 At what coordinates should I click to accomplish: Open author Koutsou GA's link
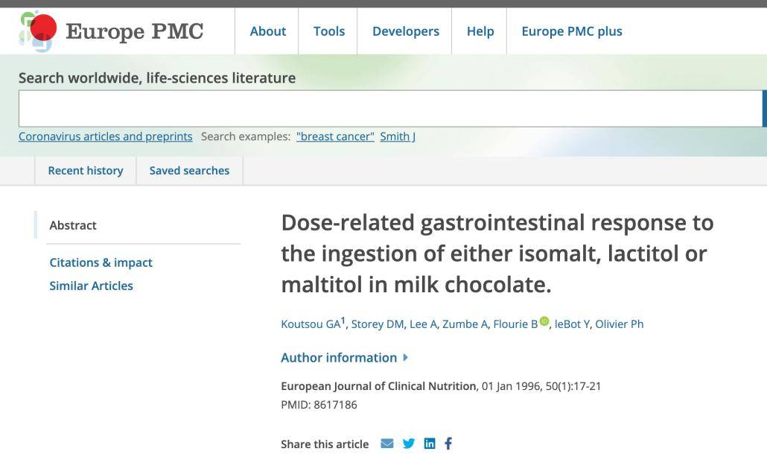click(x=310, y=324)
